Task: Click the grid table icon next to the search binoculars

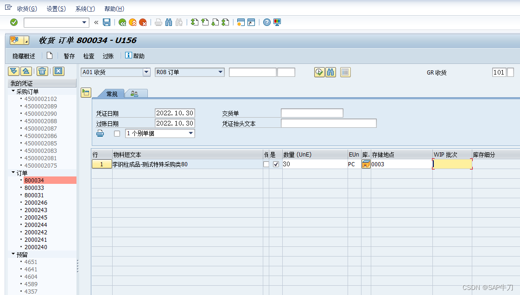Action: click(x=345, y=72)
